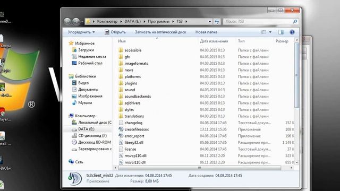Select Зарезервировано drive in navigation pane
The image size is (340, 191).
click(95, 149)
